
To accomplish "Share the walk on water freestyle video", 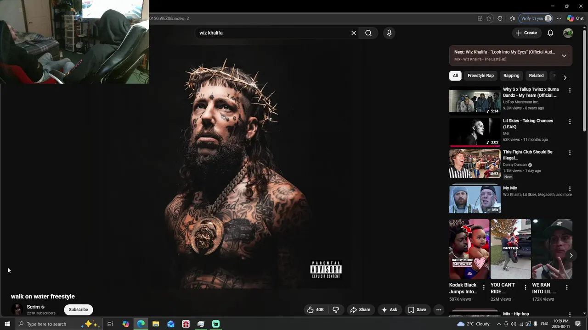I will pos(361,310).
